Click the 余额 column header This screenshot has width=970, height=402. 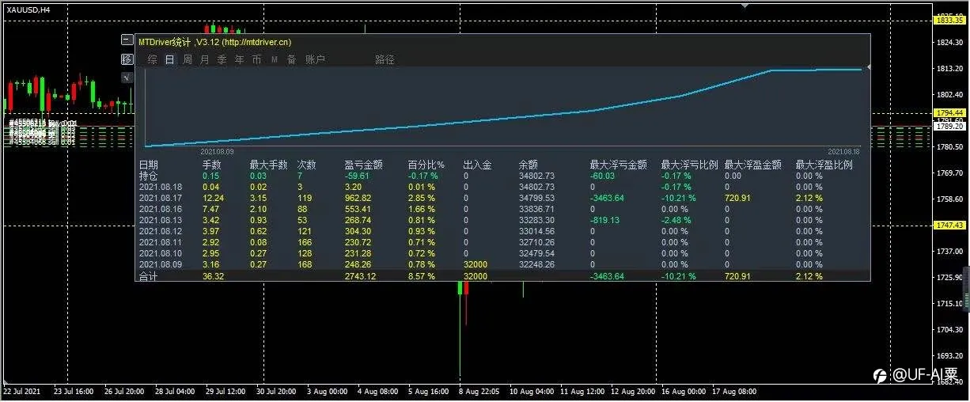pyautogui.click(x=529, y=165)
